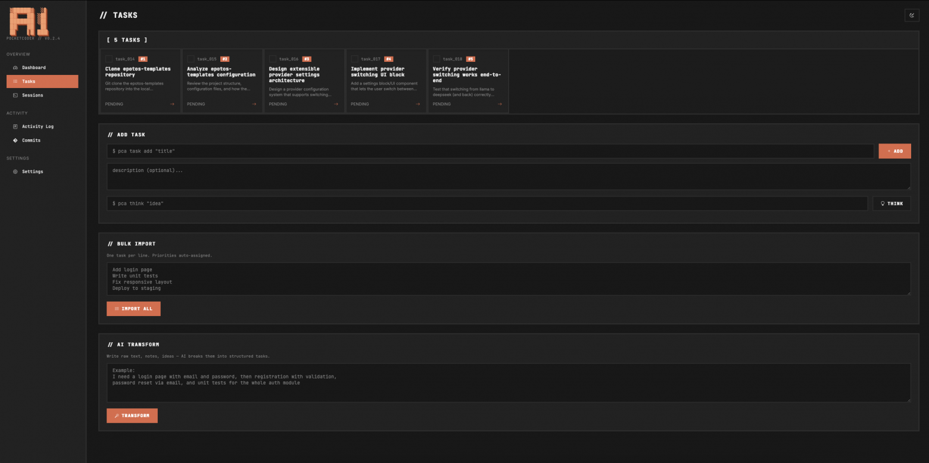Open the Activity Log page
This screenshot has height=463, width=929.
[42, 127]
